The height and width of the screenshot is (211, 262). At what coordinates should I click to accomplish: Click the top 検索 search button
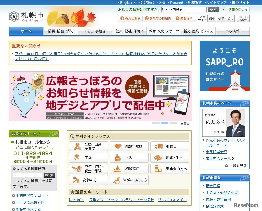click(213, 10)
